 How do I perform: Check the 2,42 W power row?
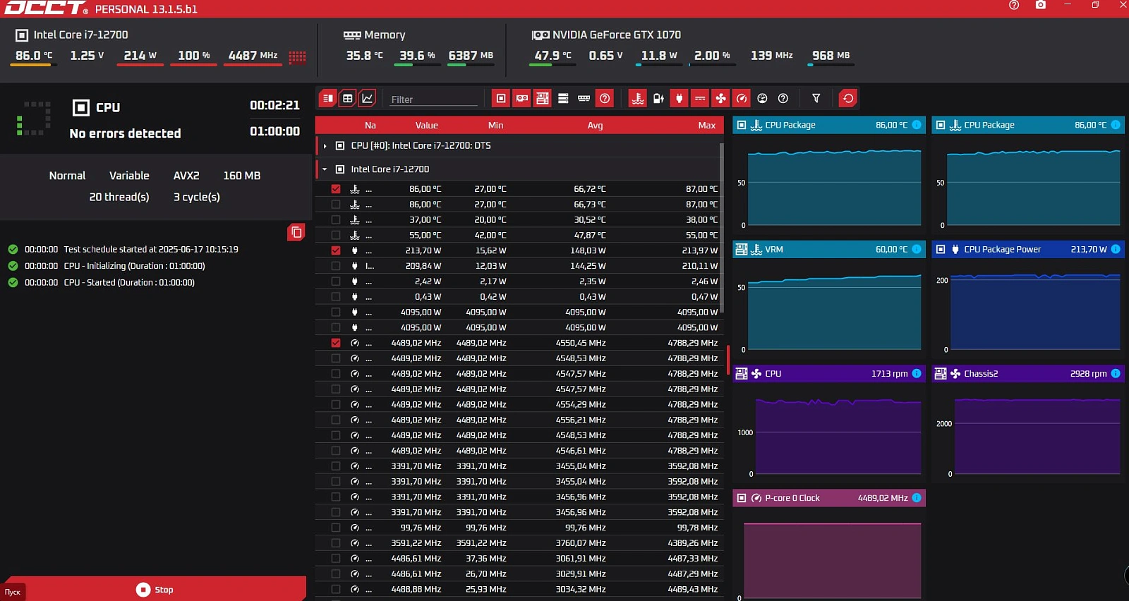pyautogui.click(x=336, y=281)
